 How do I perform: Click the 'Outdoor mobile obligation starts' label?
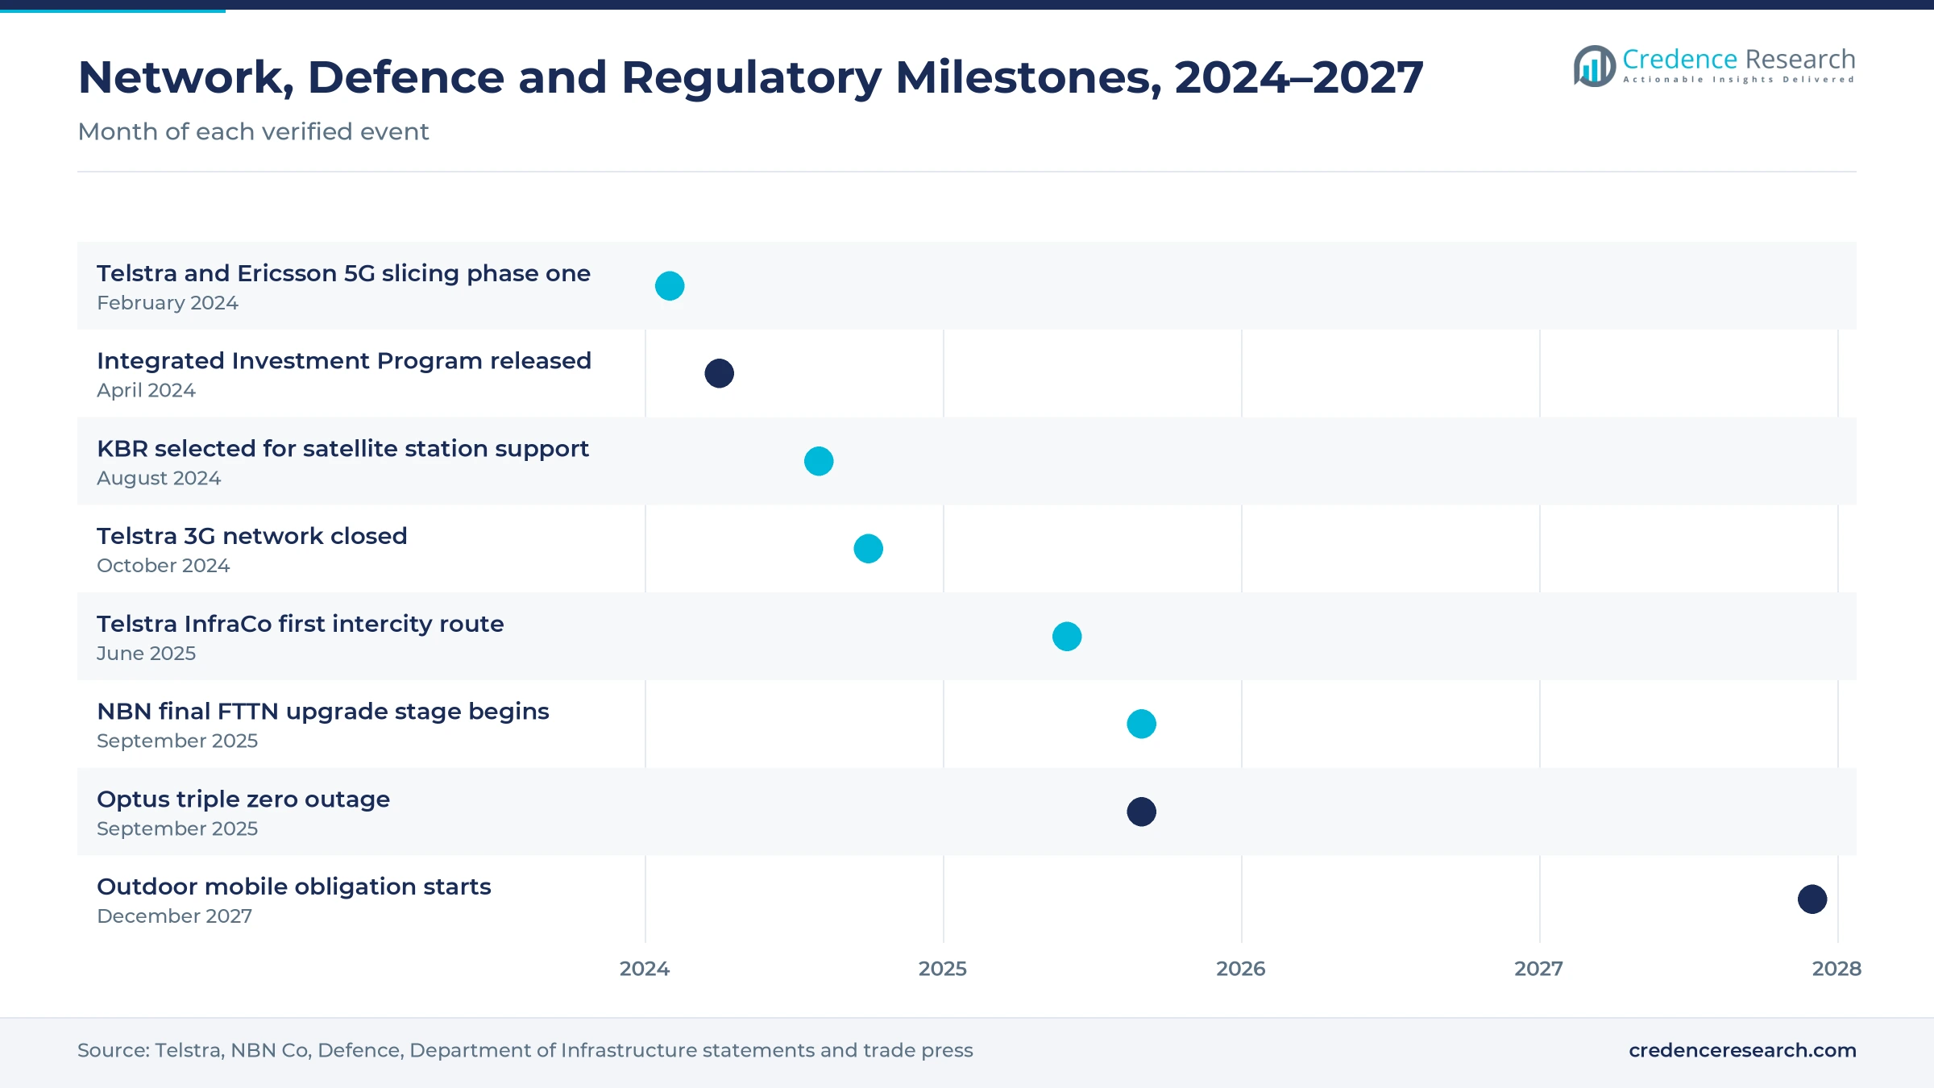(294, 887)
